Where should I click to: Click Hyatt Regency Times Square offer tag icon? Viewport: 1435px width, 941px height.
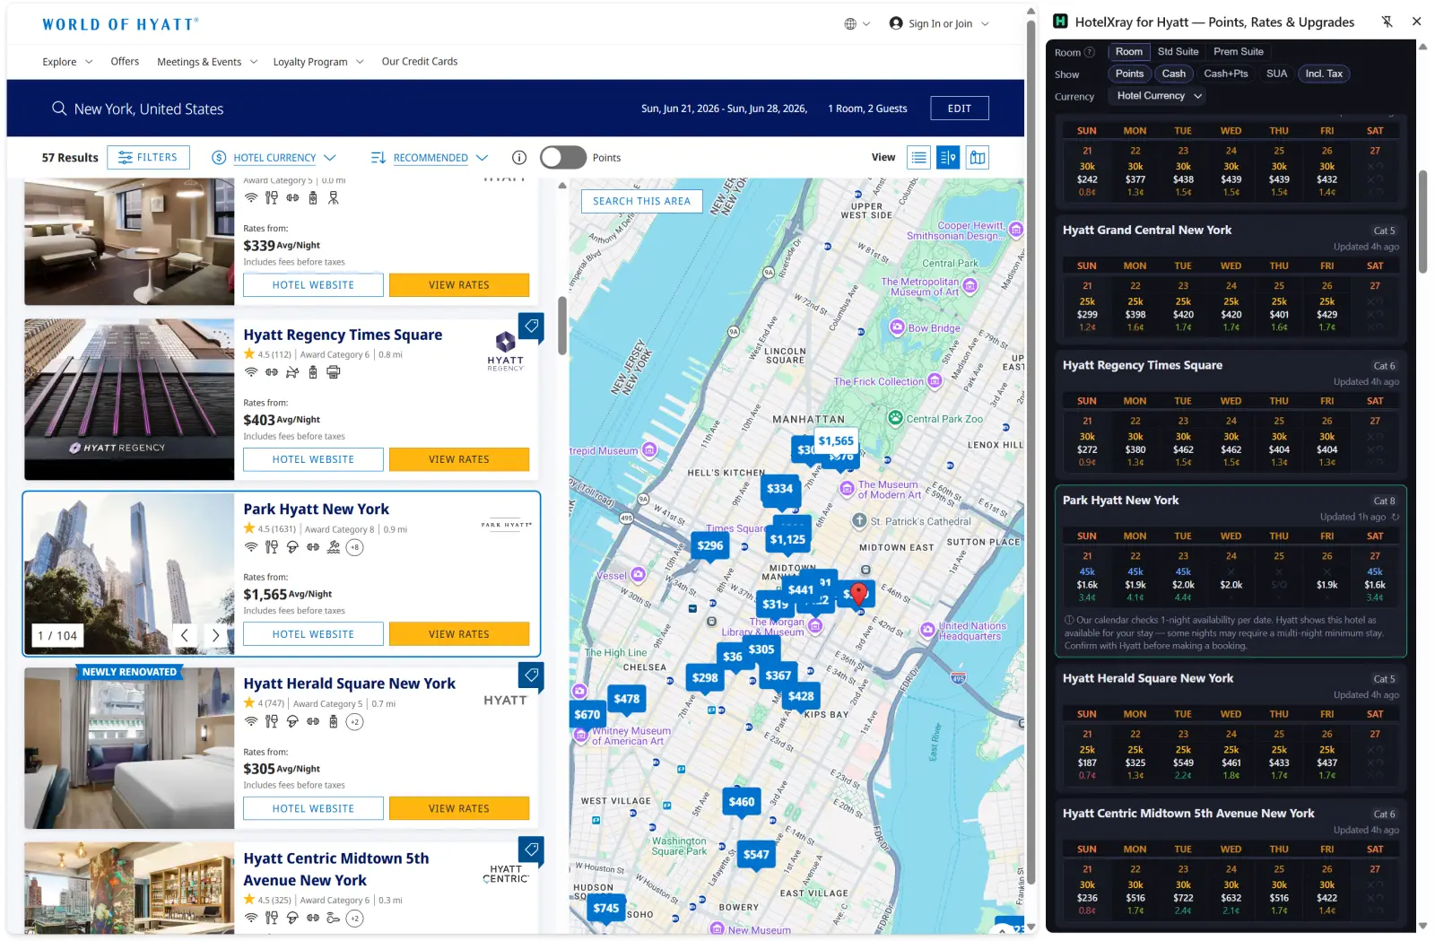tap(531, 327)
